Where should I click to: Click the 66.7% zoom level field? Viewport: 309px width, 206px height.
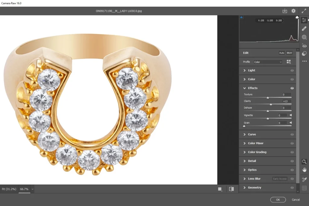[x=24, y=189]
